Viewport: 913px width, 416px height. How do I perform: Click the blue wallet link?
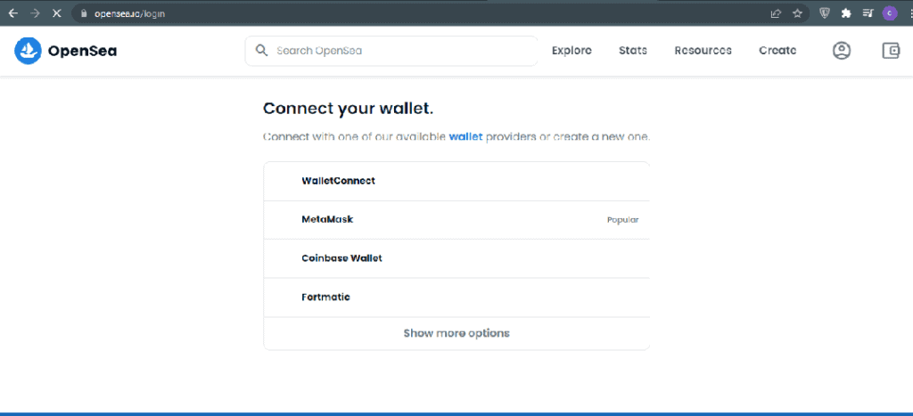pos(465,137)
